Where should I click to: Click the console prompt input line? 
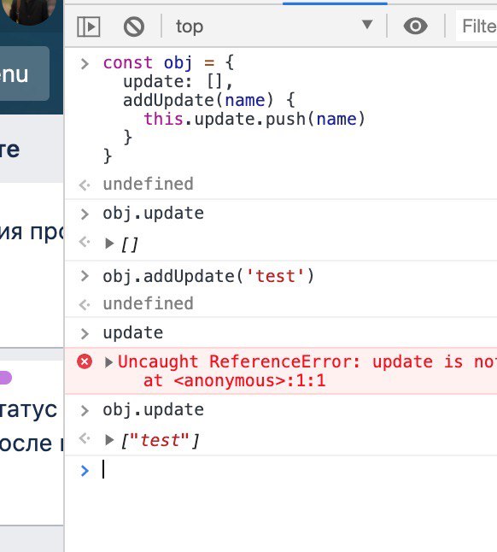pyautogui.click(x=299, y=470)
